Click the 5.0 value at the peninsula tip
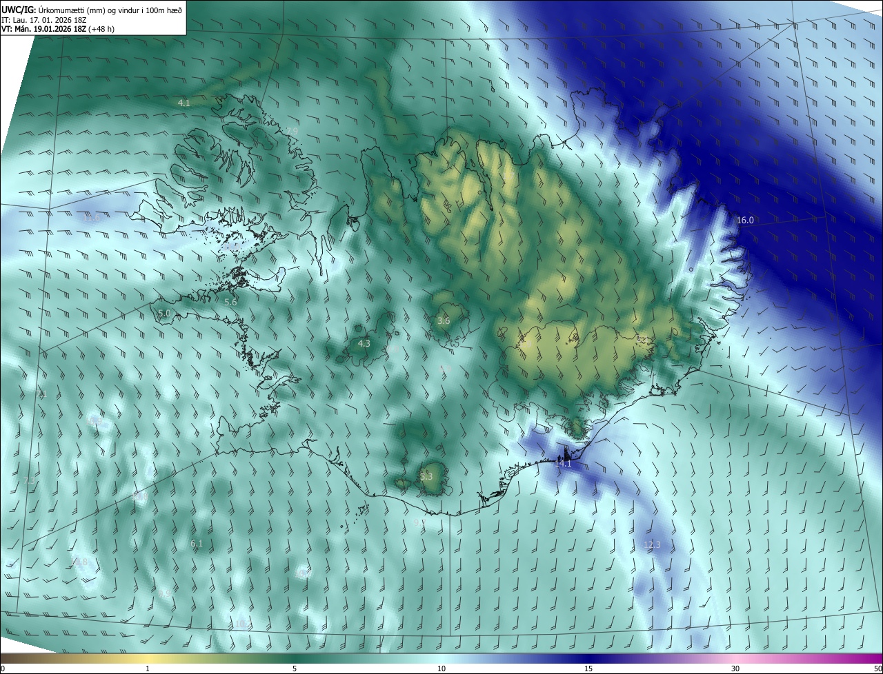The image size is (883, 674). coord(163,313)
